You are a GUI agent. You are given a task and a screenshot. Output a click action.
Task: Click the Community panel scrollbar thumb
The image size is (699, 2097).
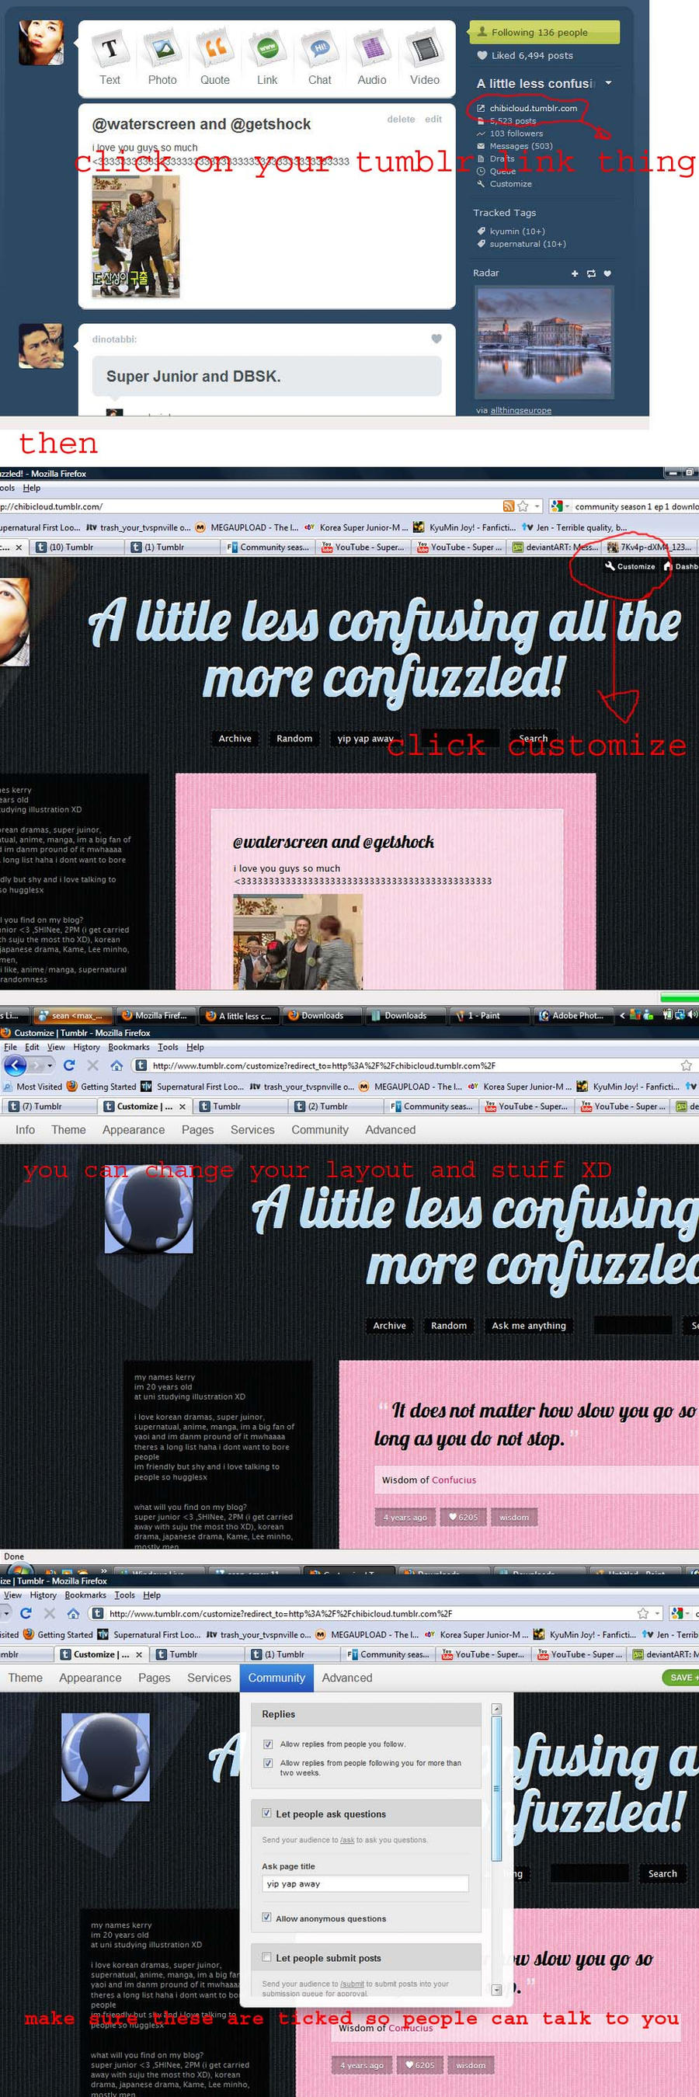(496, 1789)
